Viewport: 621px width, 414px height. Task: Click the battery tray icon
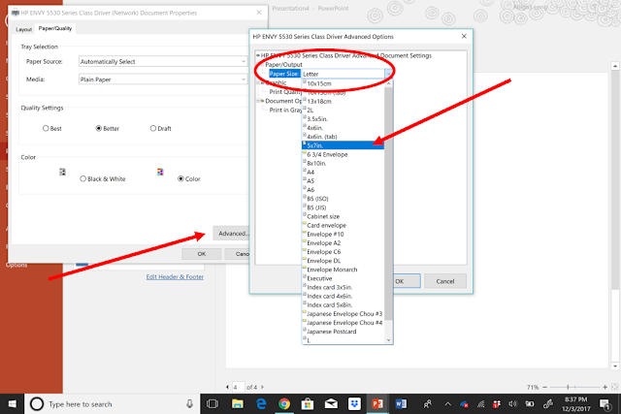[530, 404]
